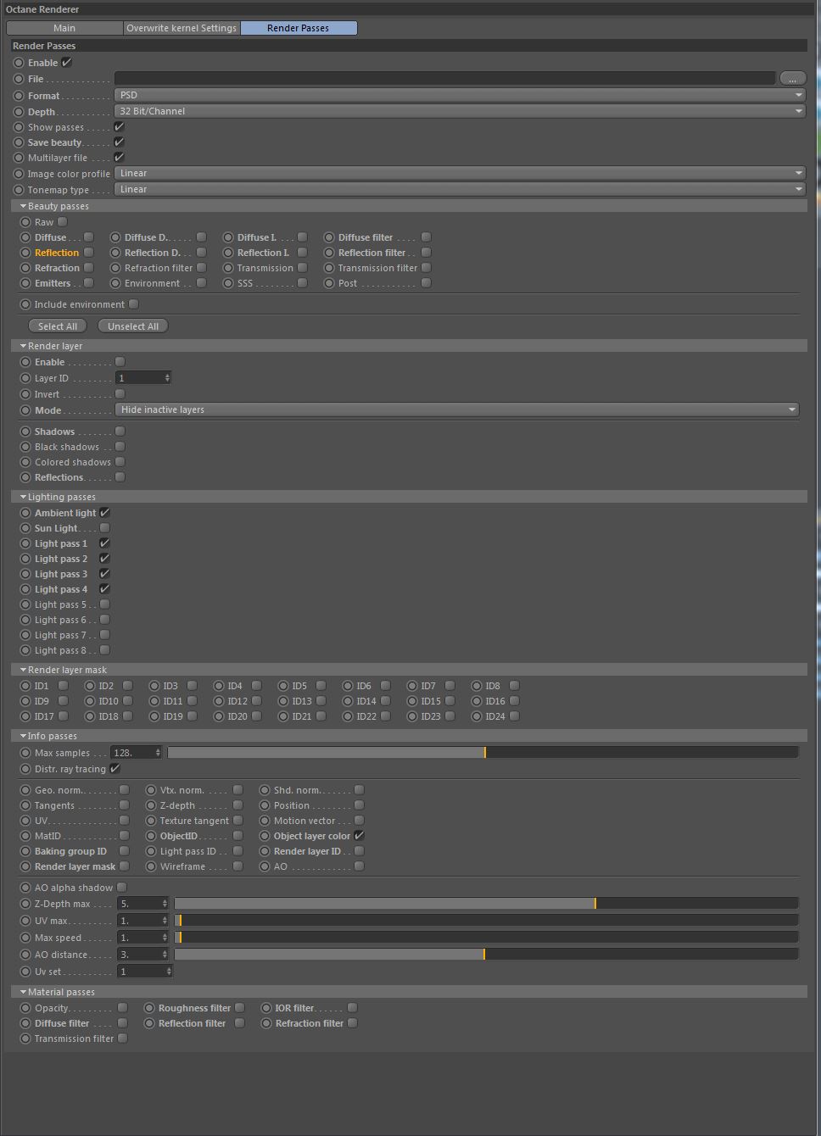Image resolution: width=821 pixels, height=1136 pixels.
Task: Switch to the Main tab
Action: click(64, 28)
